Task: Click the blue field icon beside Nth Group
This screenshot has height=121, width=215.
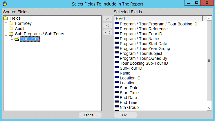Action: click(117, 107)
